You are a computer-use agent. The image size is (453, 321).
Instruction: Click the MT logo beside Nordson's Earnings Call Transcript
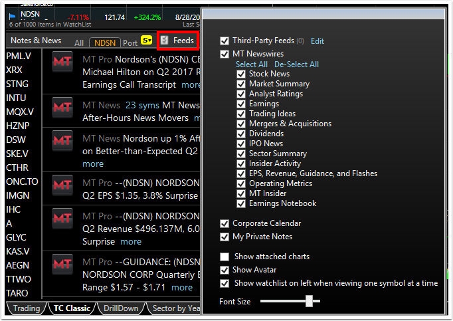coord(62,61)
